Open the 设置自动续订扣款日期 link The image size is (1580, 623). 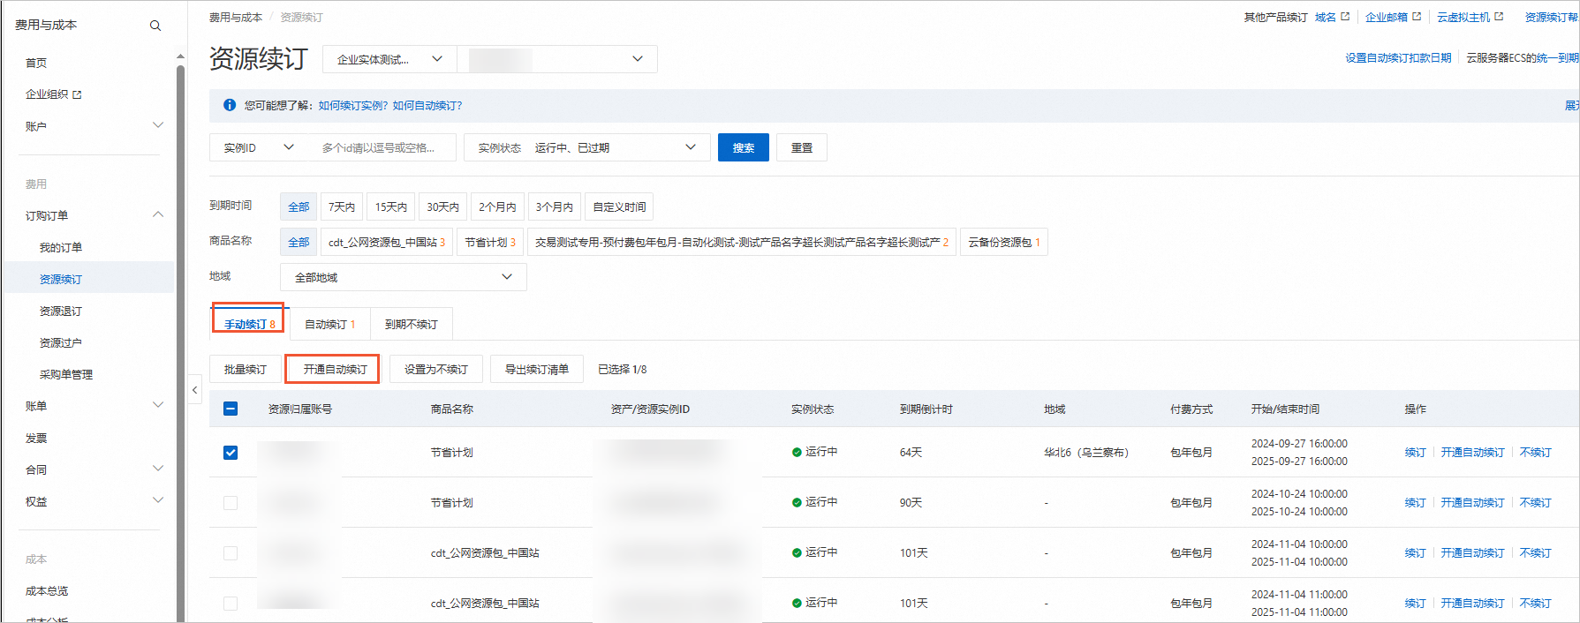click(1398, 57)
